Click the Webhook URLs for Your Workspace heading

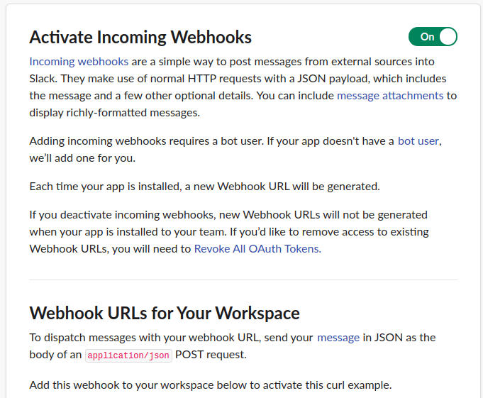(165, 313)
